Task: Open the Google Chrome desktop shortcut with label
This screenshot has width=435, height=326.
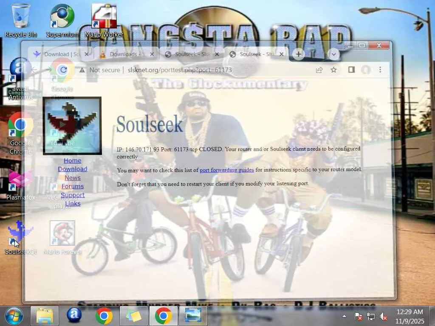Action: (x=20, y=133)
